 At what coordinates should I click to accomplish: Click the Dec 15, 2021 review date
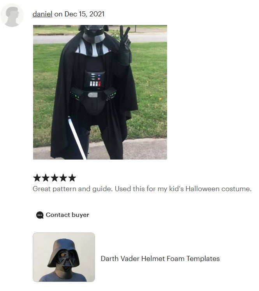[85, 14]
